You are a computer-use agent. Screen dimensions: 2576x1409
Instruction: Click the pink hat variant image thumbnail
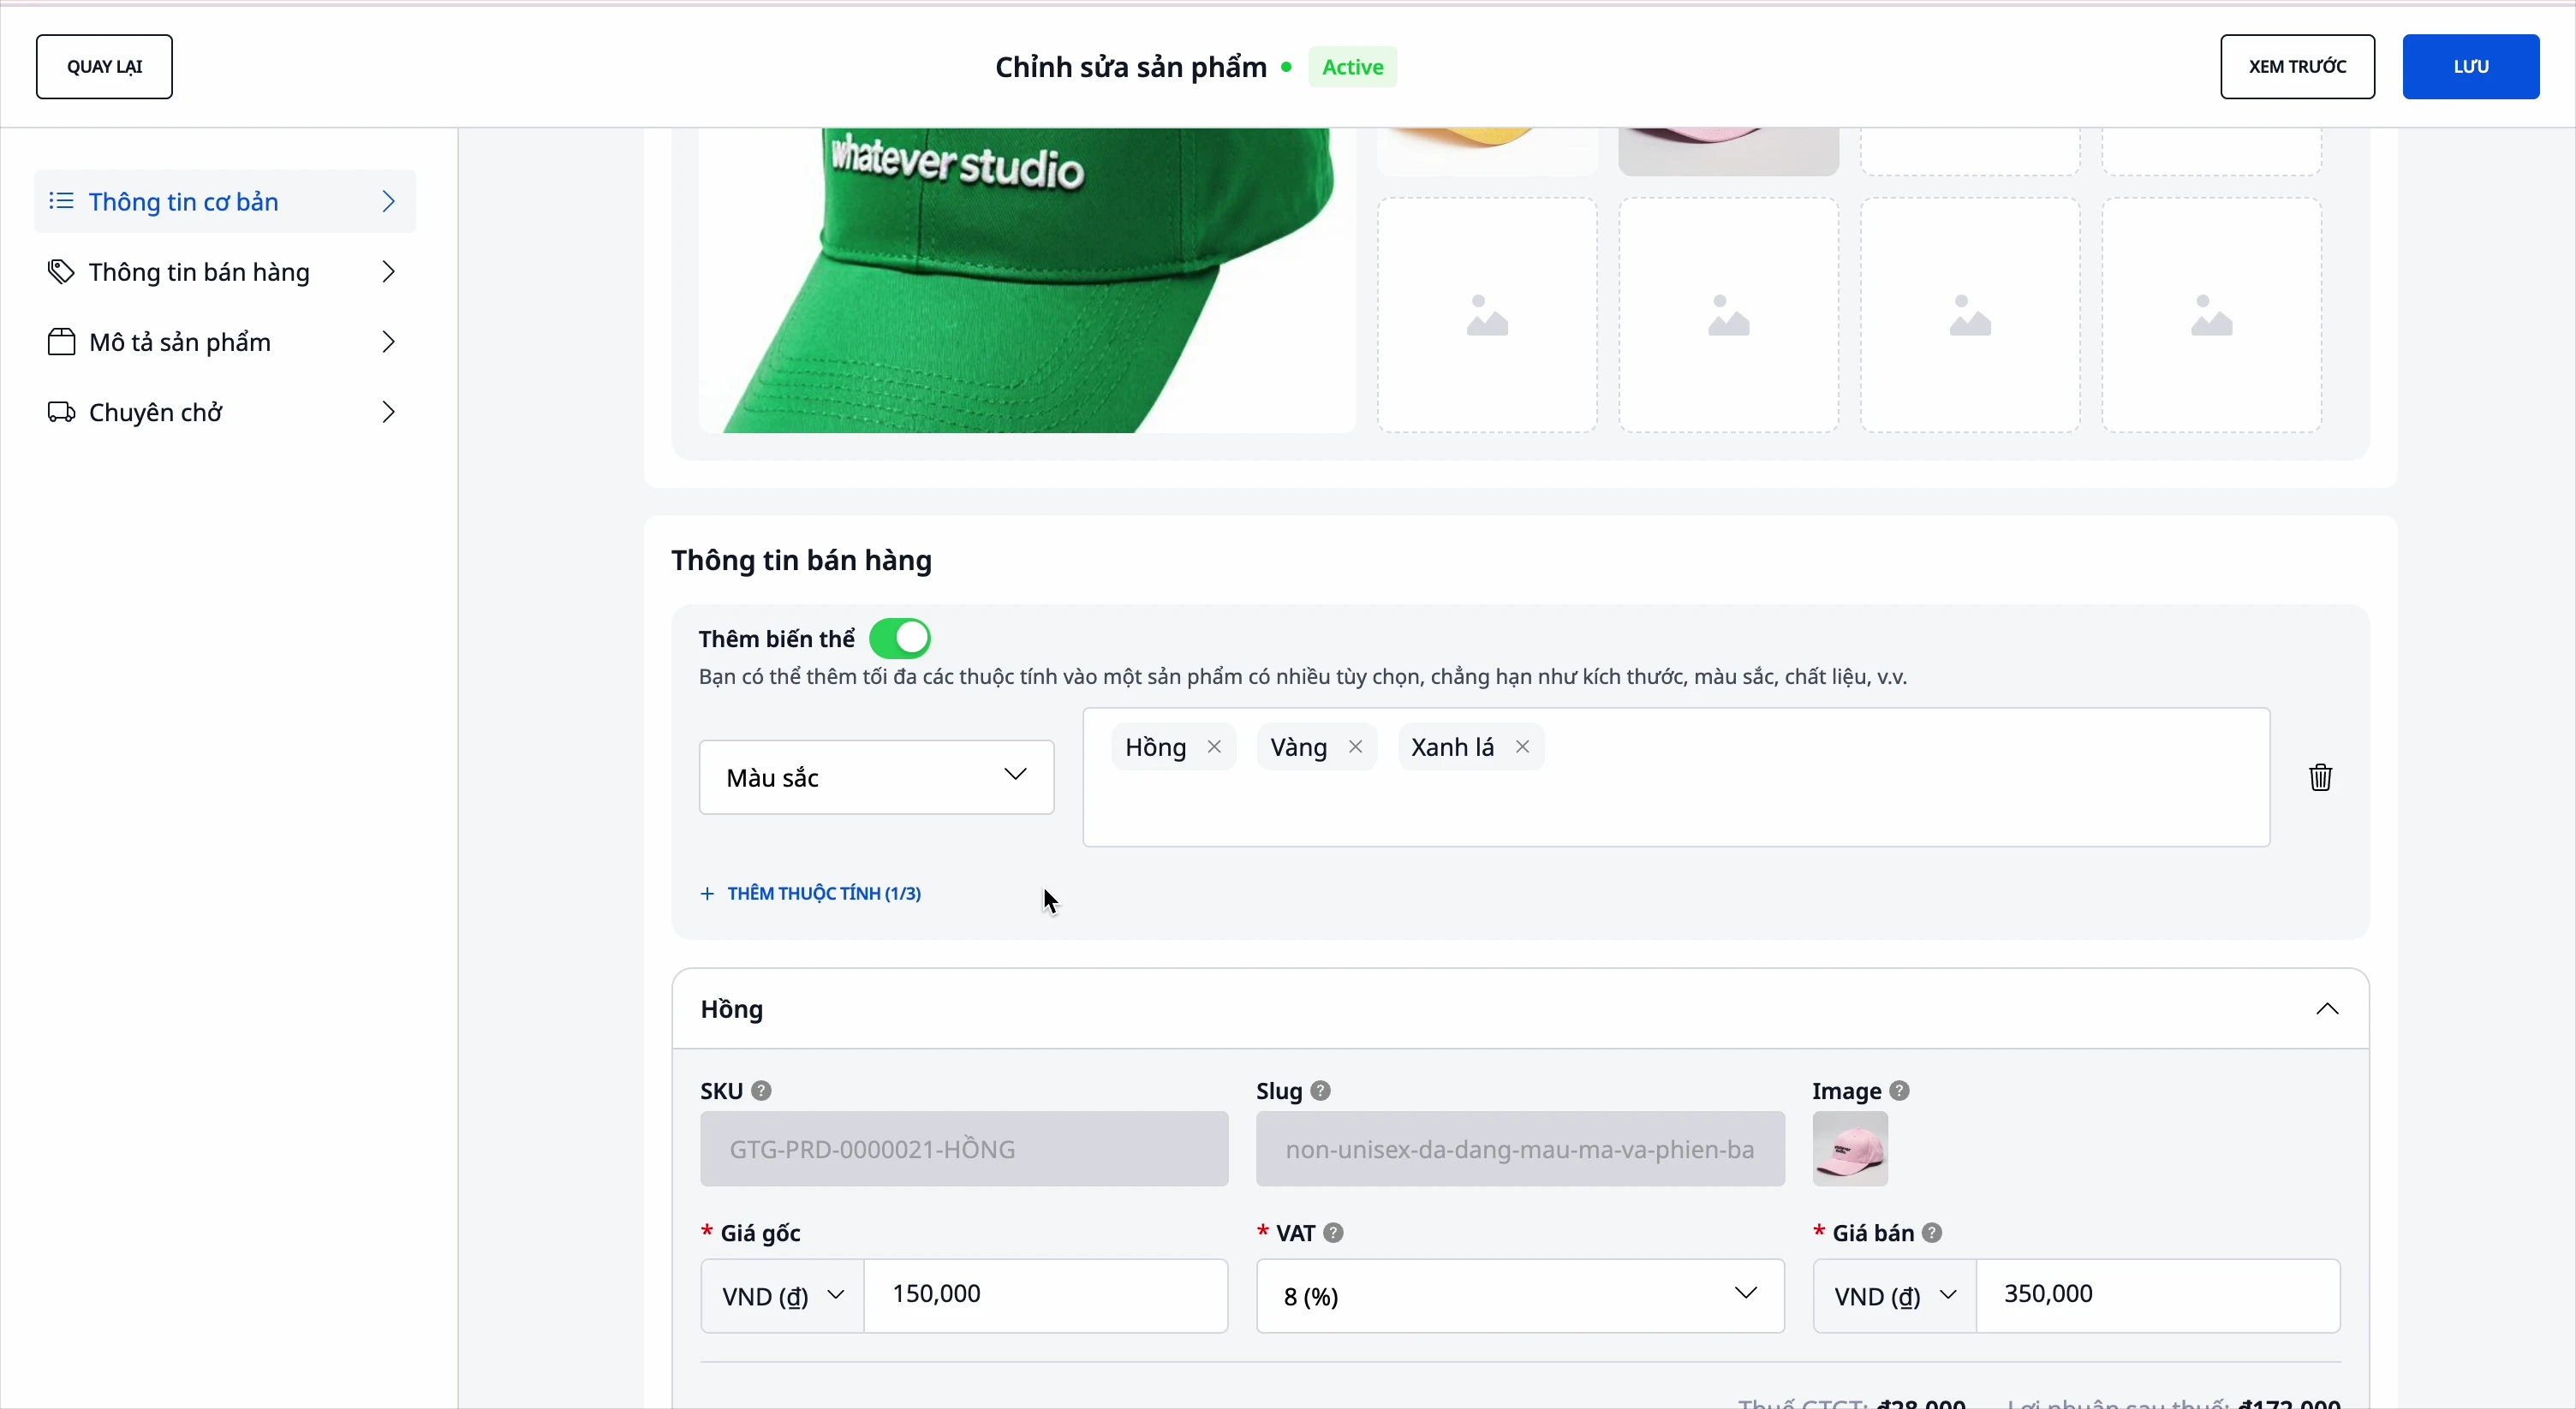pyautogui.click(x=1850, y=1149)
